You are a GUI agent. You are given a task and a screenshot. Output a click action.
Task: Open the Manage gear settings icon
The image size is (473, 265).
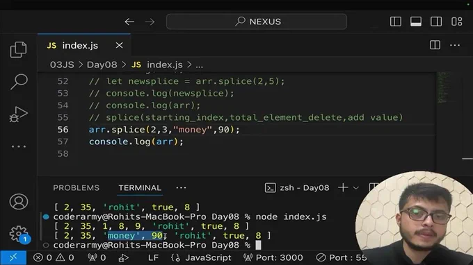pos(19,234)
